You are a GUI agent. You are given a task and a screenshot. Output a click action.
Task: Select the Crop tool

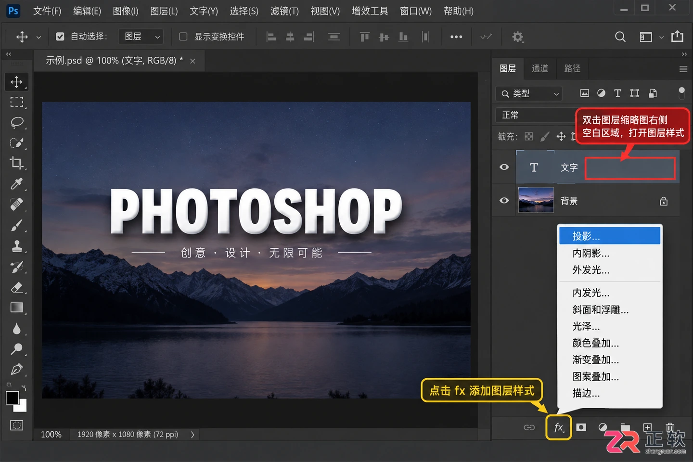point(16,163)
